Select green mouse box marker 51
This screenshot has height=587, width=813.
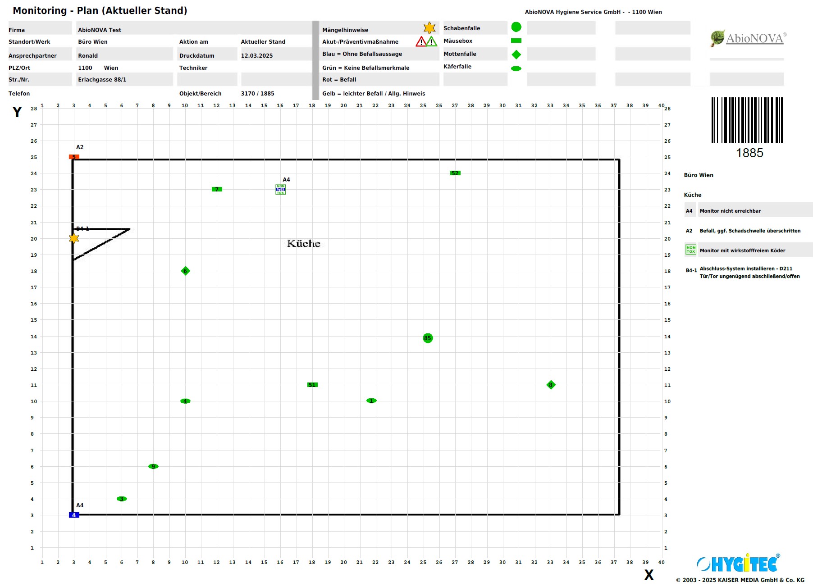point(312,385)
